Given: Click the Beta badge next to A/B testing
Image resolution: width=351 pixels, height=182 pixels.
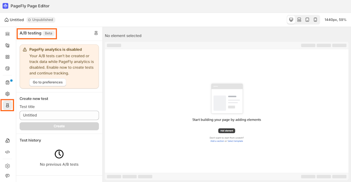Looking at the screenshot, I should tap(48, 33).
